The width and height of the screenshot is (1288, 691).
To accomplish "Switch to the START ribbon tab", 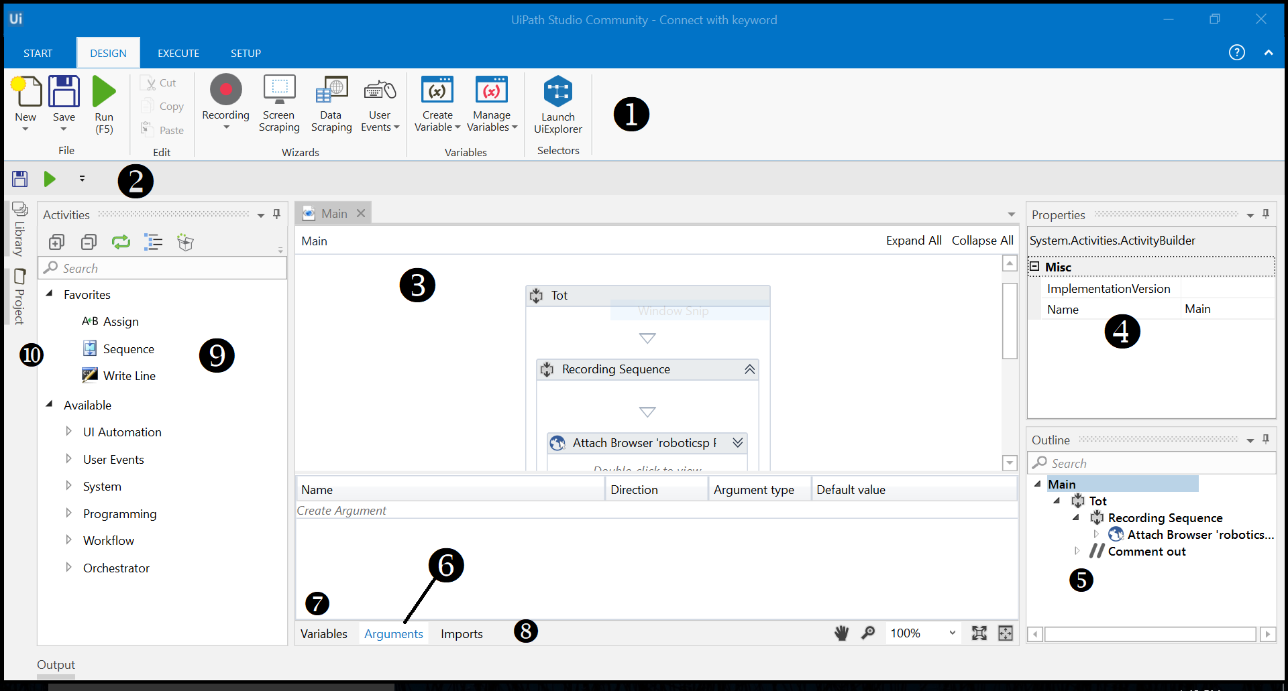I will (x=38, y=53).
